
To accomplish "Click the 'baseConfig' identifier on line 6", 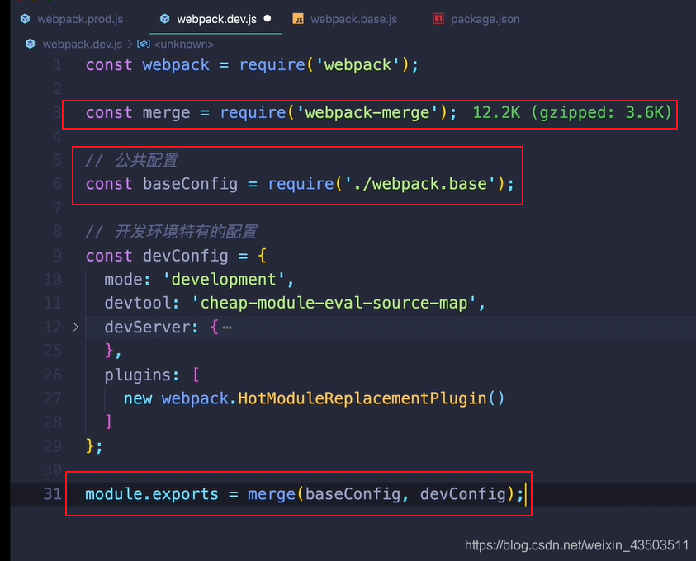I will [x=190, y=184].
